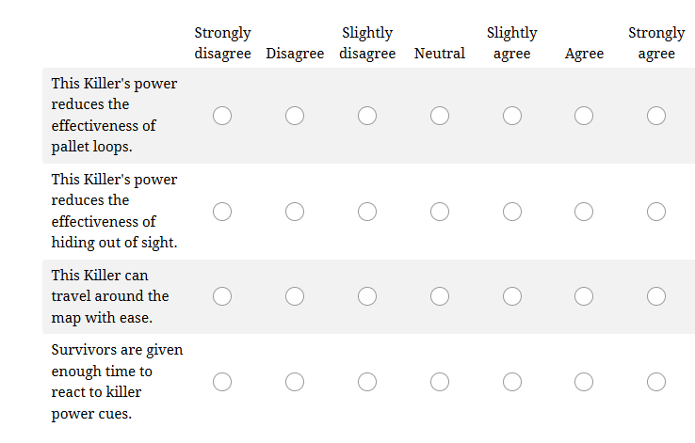Pick Strongly disagree for hiding out of sight
This screenshot has height=443, width=695.
tap(222, 212)
